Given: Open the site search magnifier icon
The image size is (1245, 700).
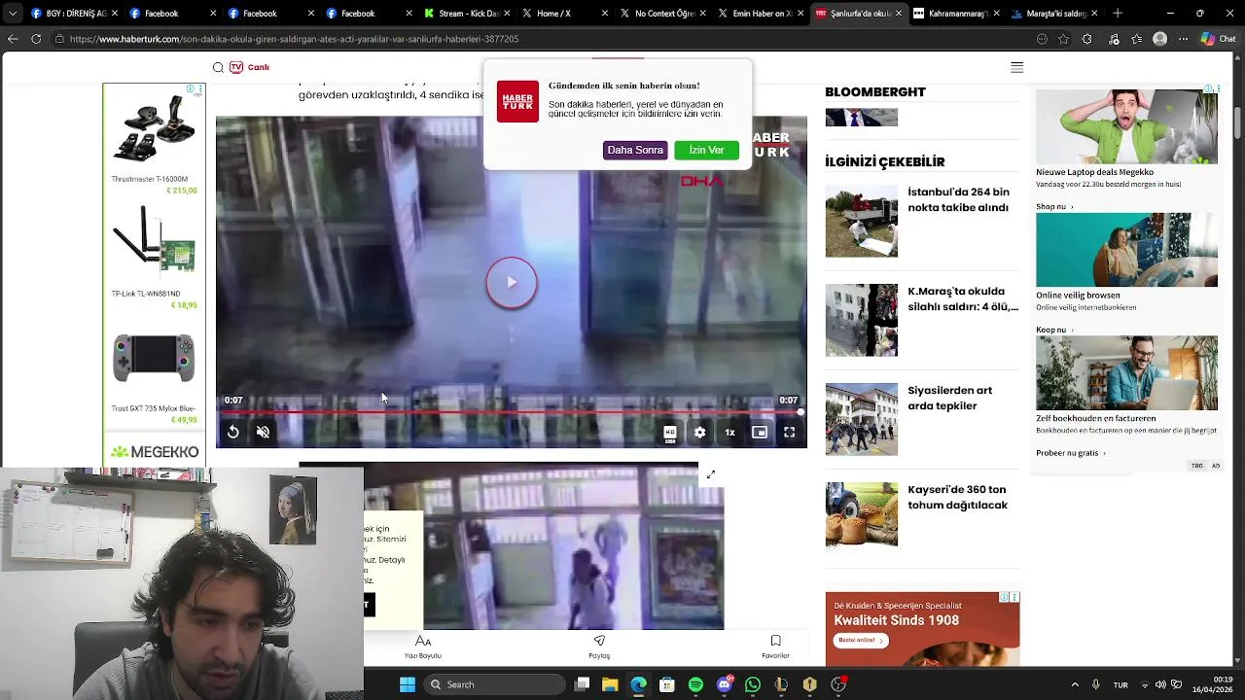Looking at the screenshot, I should [x=218, y=67].
